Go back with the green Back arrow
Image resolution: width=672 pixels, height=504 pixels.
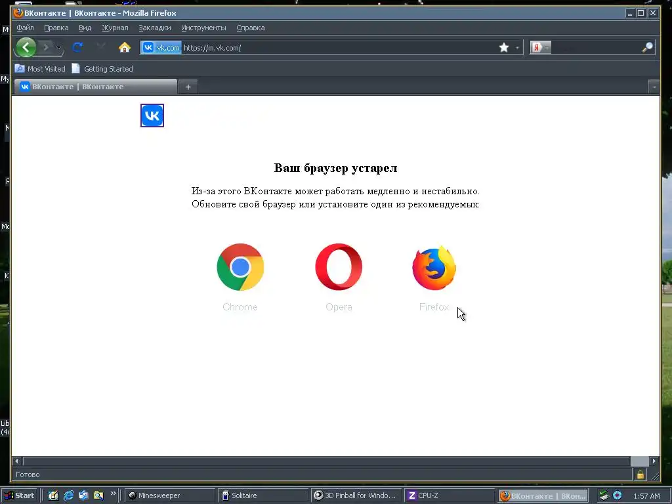[x=26, y=47]
